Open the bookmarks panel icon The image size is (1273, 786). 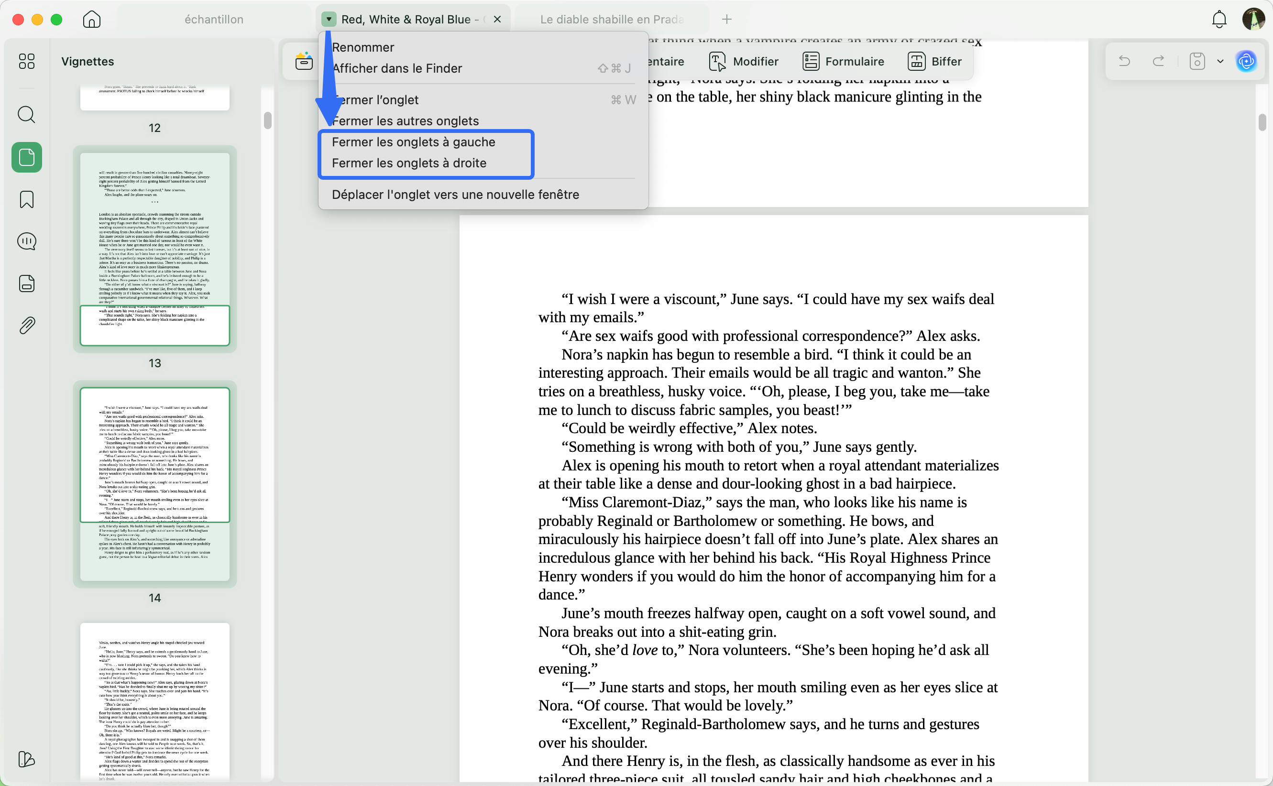[x=26, y=199]
